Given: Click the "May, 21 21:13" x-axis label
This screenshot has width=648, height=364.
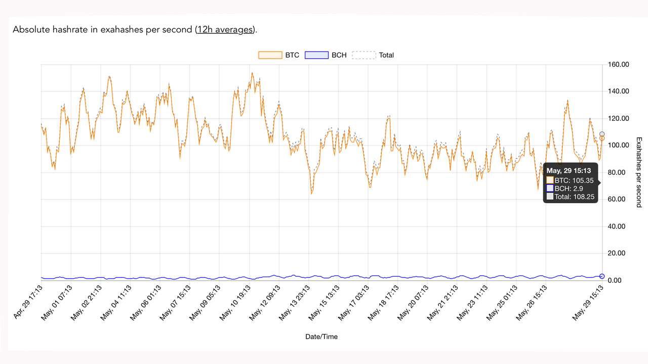Looking at the screenshot, I should tap(442, 303).
